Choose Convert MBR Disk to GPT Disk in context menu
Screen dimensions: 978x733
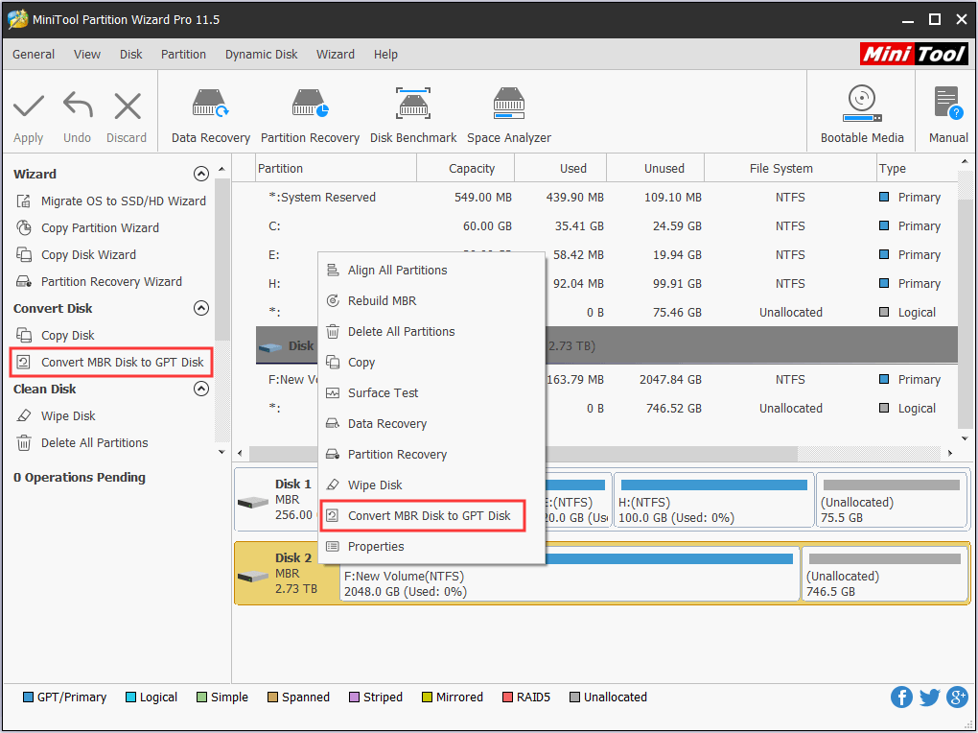(423, 516)
